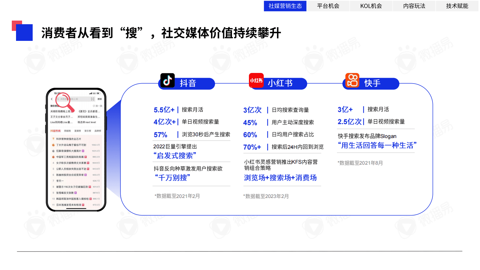Click the blue square slide title marker
Viewport: 480px width, 270px height.
(24, 32)
